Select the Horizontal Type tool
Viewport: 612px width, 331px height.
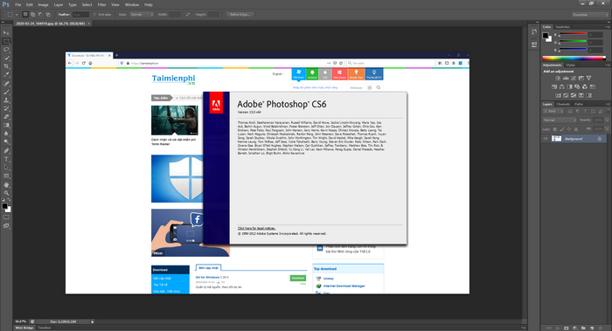(6, 159)
